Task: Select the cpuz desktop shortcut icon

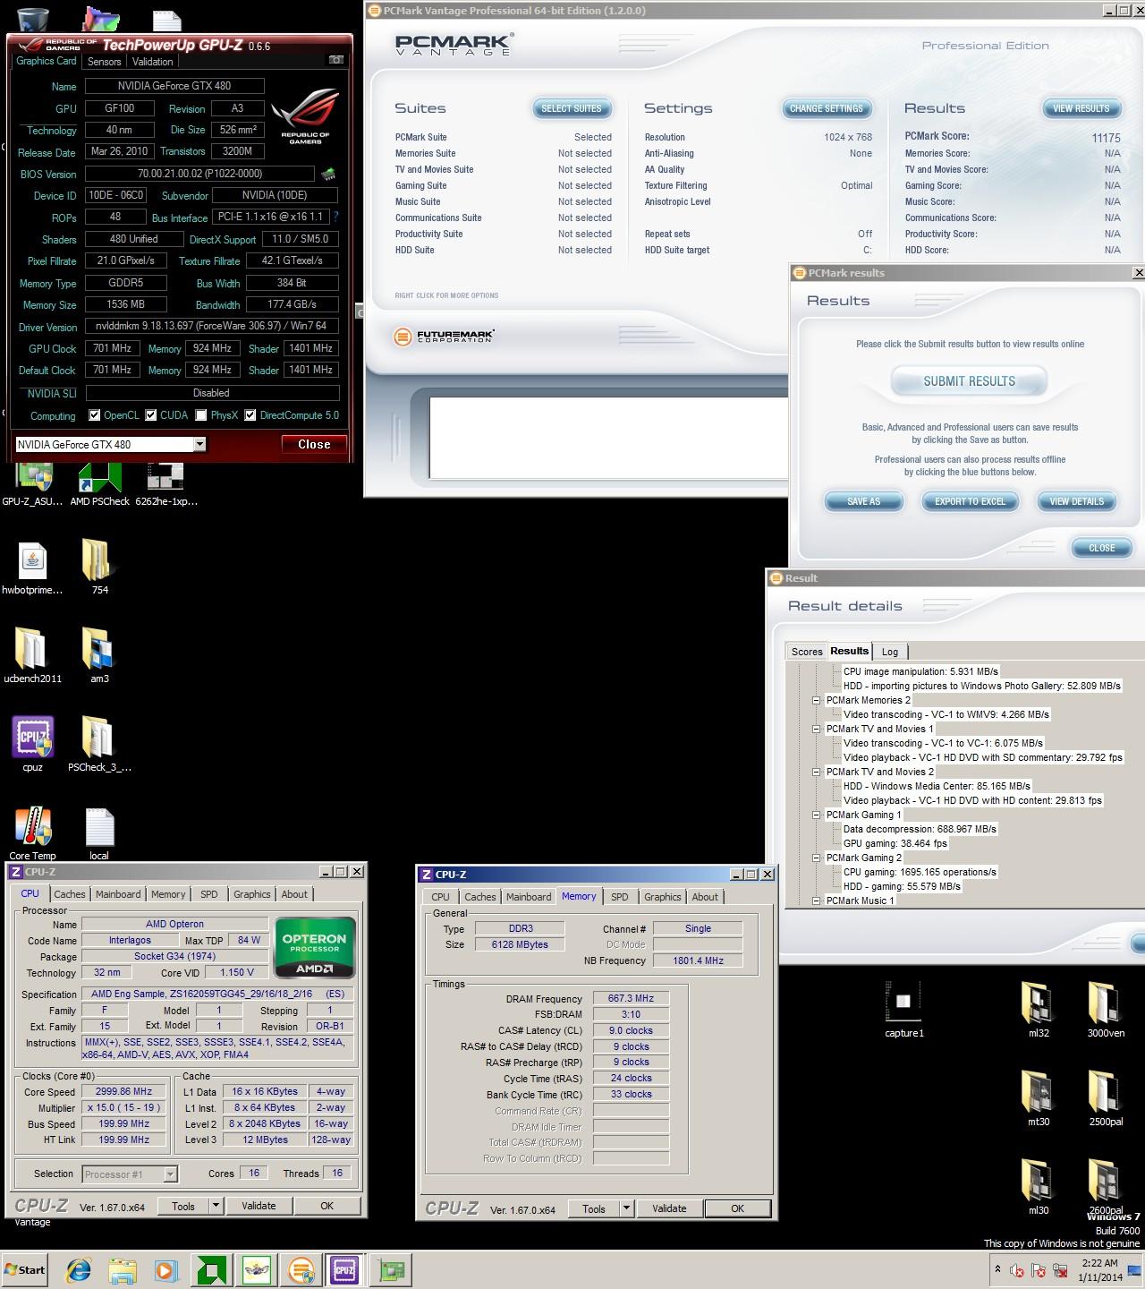Action: 32,743
